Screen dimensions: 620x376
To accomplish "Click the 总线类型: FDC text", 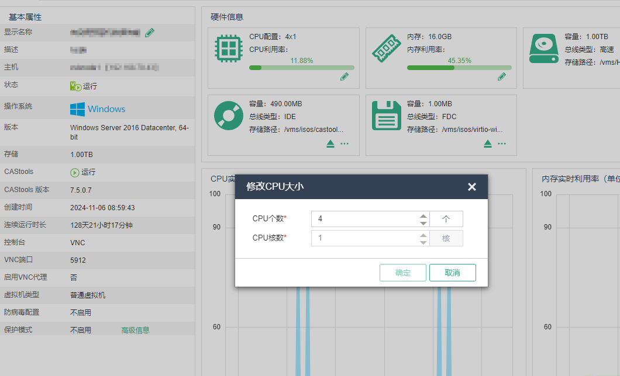I will (432, 117).
